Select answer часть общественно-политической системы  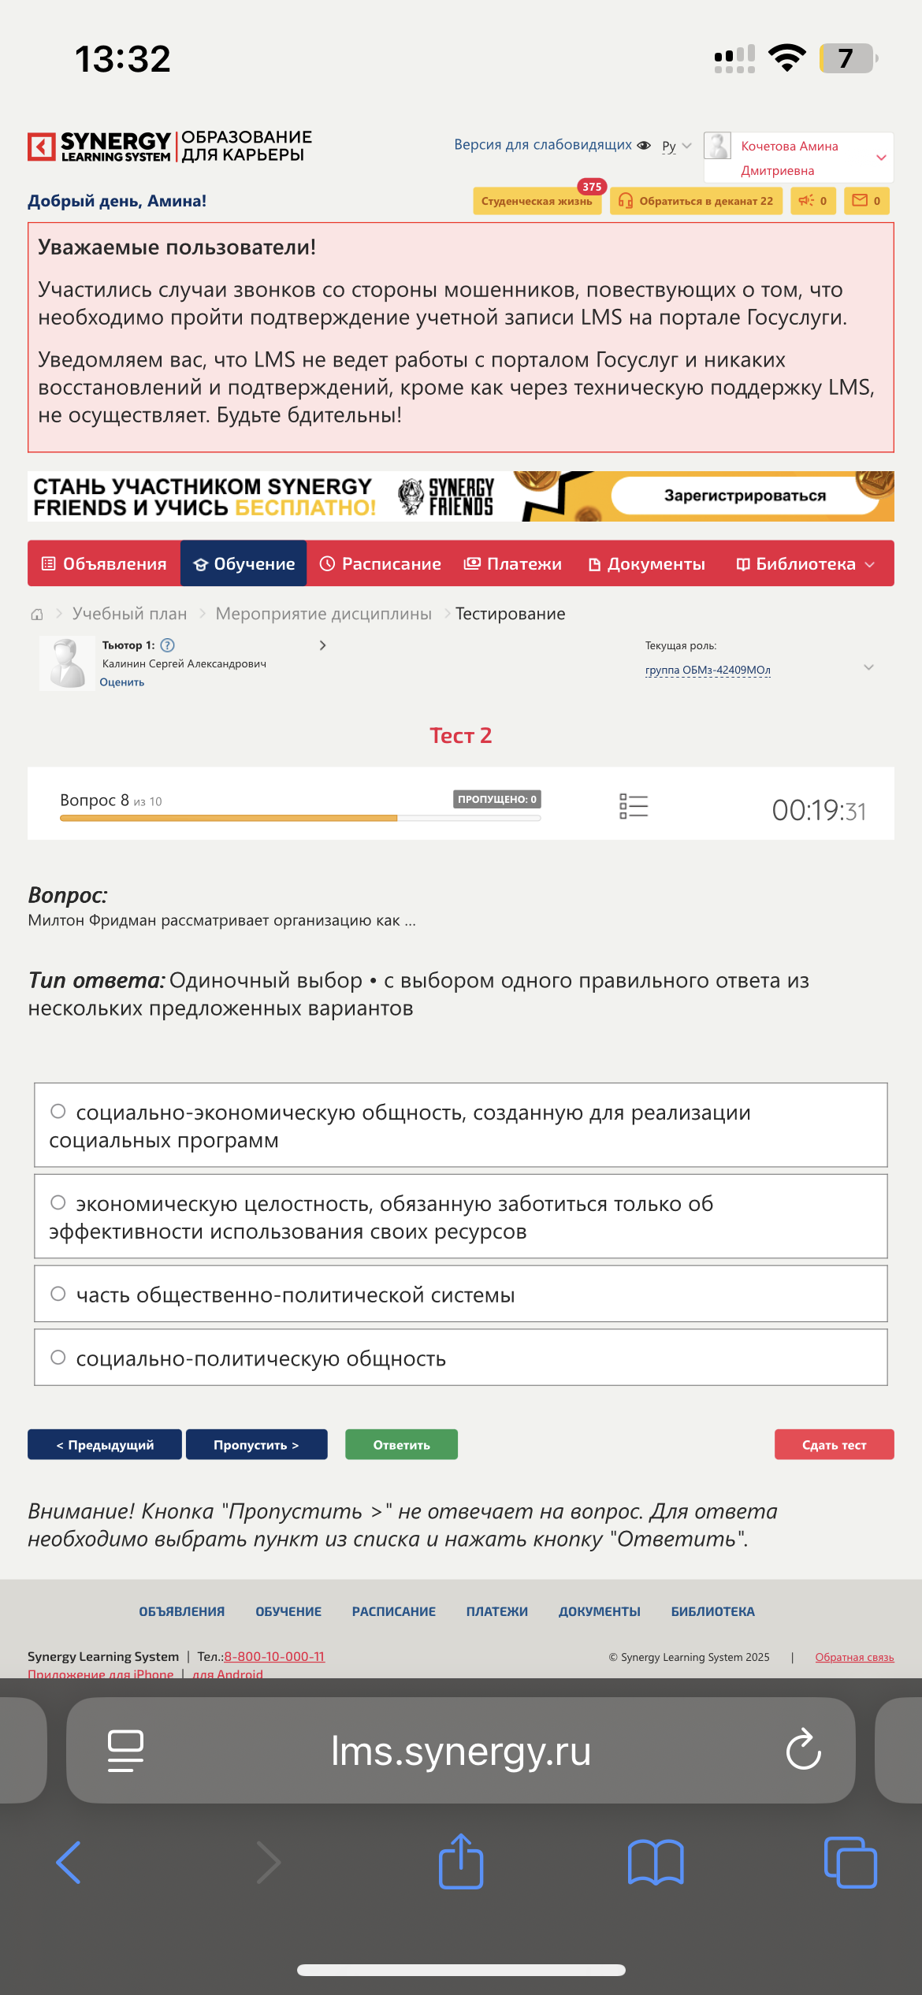pyautogui.click(x=461, y=1294)
